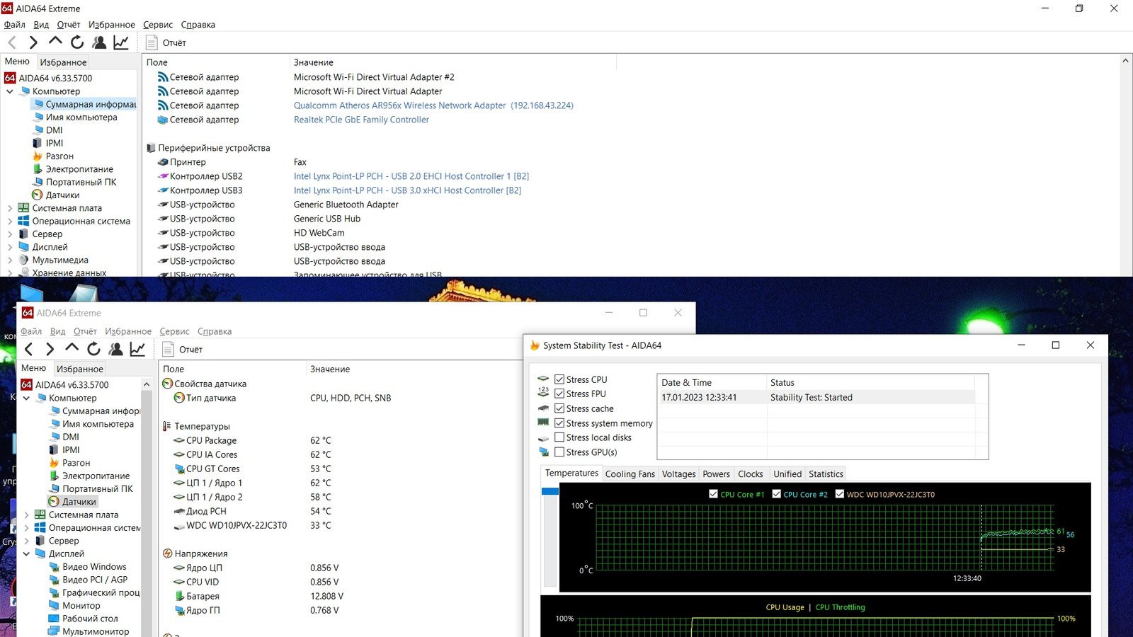Viewport: 1133px width, 637px height.
Task: Click Back arrow in top AIDA64 toolbar
Action: tap(12, 42)
